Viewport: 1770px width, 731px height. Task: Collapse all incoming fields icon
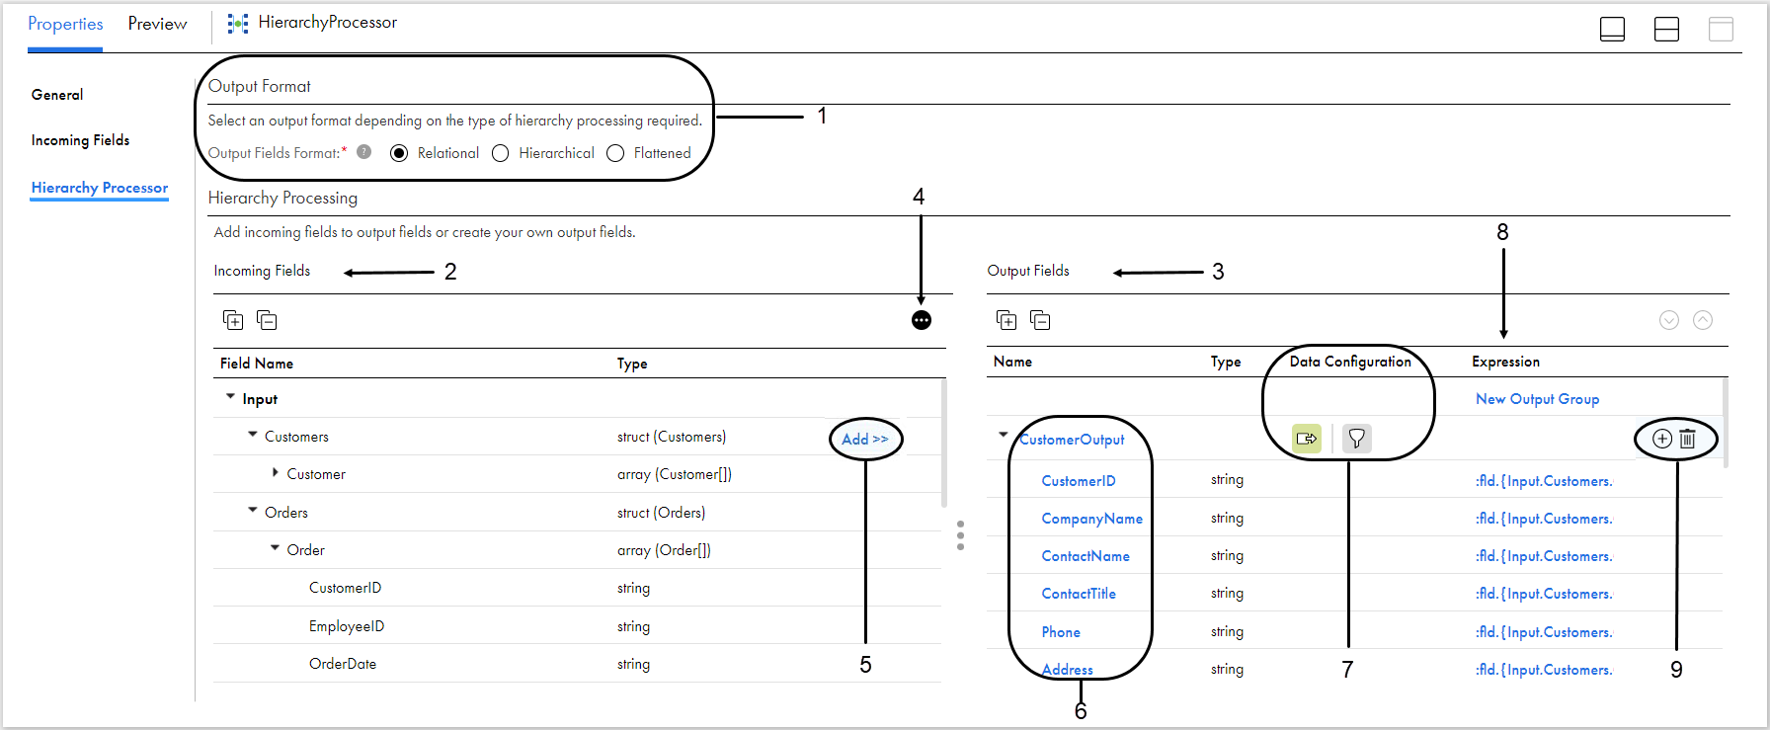(267, 320)
